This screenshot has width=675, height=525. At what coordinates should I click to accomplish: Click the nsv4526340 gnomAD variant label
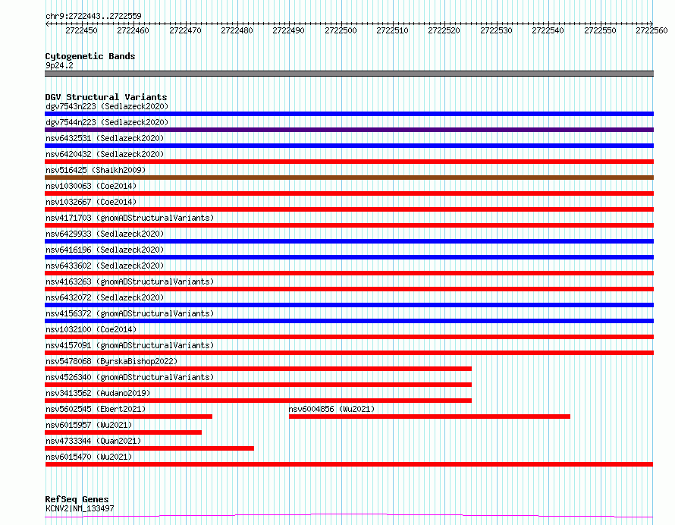click(130, 377)
